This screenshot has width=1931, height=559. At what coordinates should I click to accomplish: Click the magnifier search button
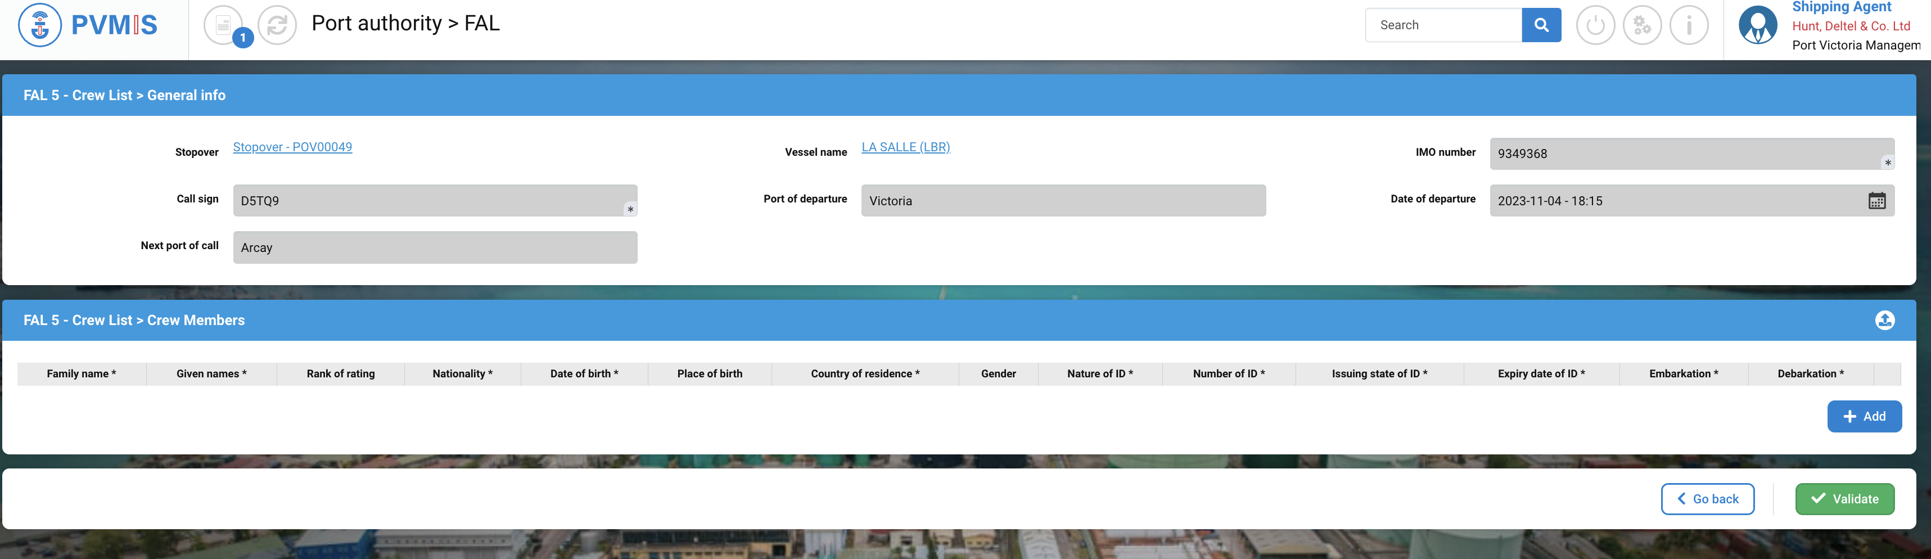(1540, 25)
